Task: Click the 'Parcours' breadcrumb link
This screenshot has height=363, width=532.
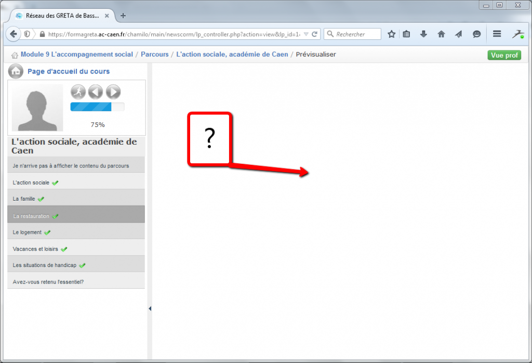Action: pos(155,54)
